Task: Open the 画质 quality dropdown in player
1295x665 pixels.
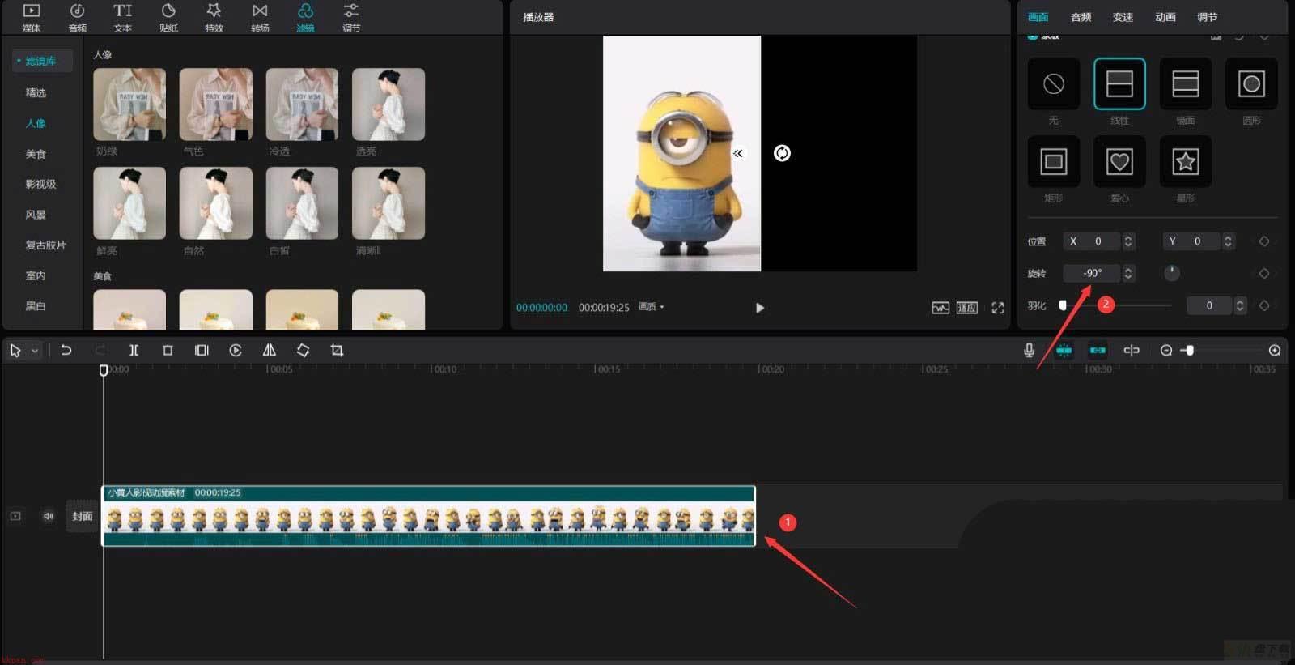Action: pyautogui.click(x=652, y=307)
